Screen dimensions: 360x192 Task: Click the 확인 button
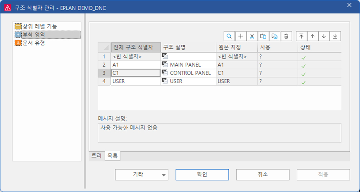(x=202, y=174)
